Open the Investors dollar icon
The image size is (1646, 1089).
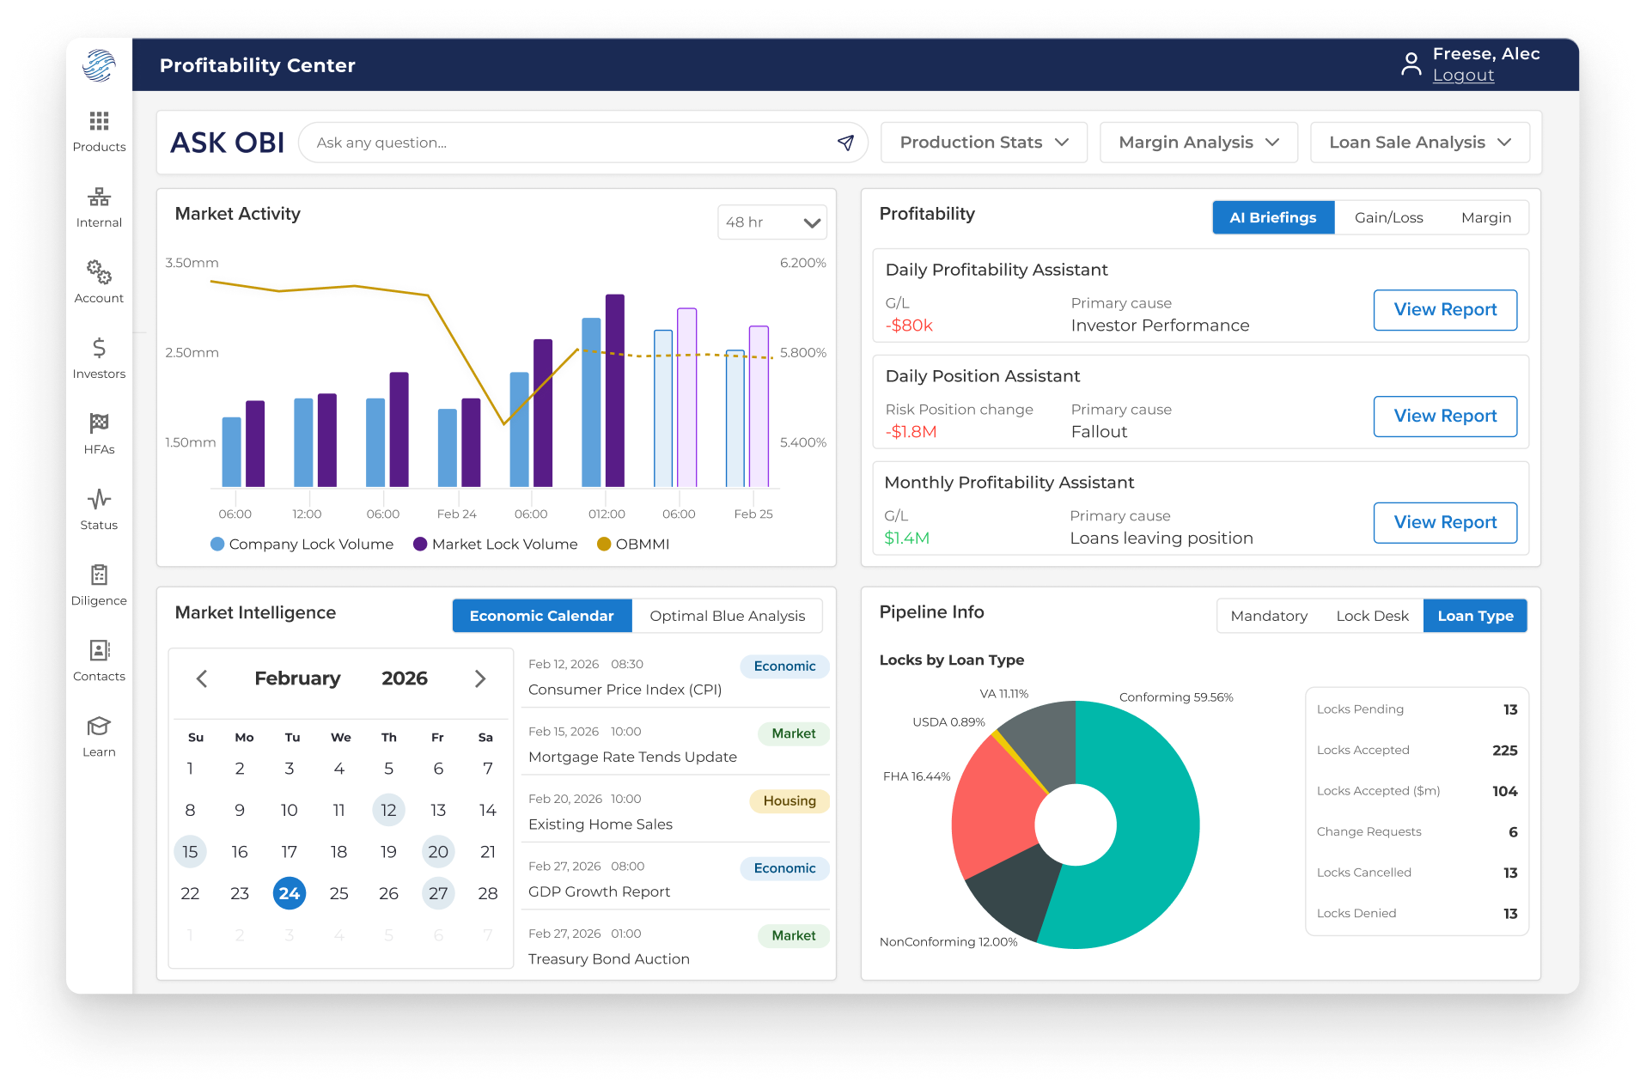[x=99, y=348]
